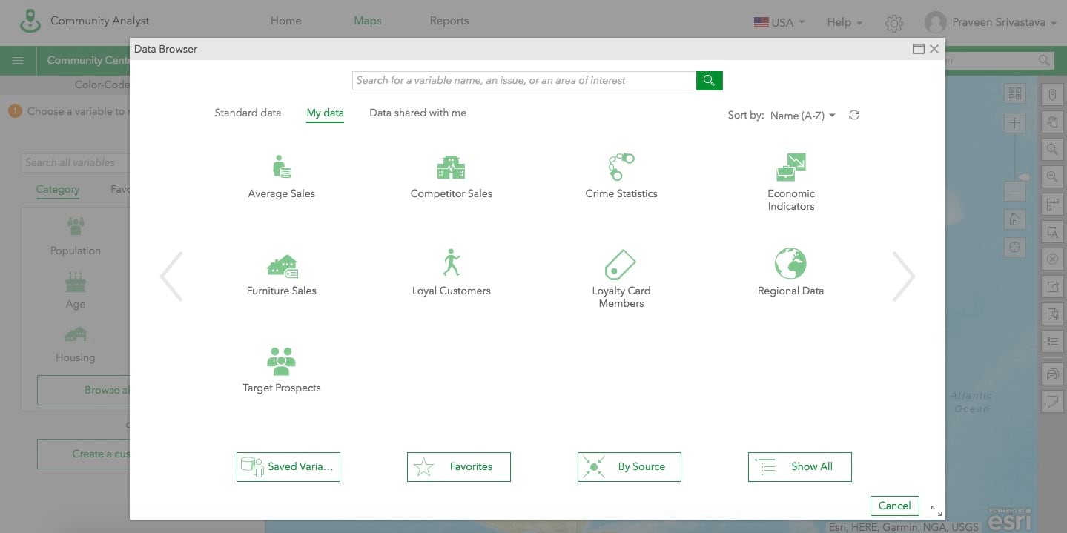The width and height of the screenshot is (1067, 533).
Task: Go to the next page of categories
Action: point(904,277)
